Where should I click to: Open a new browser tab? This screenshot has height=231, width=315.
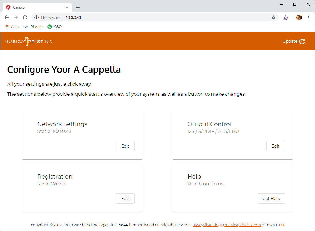[x=78, y=7]
